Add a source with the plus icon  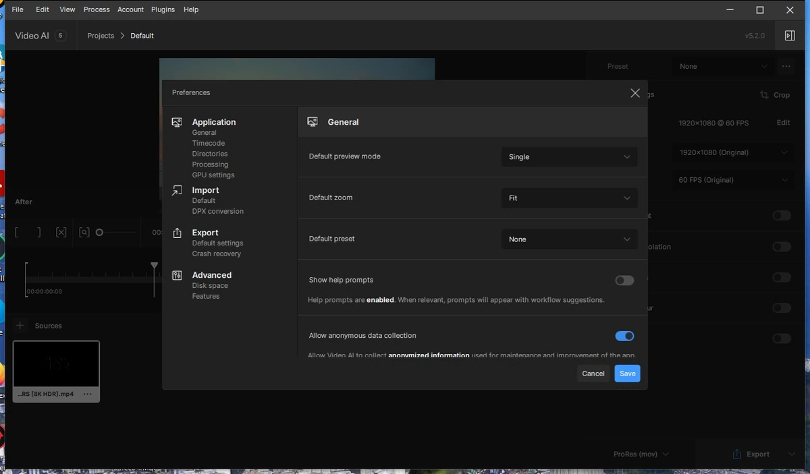[20, 326]
